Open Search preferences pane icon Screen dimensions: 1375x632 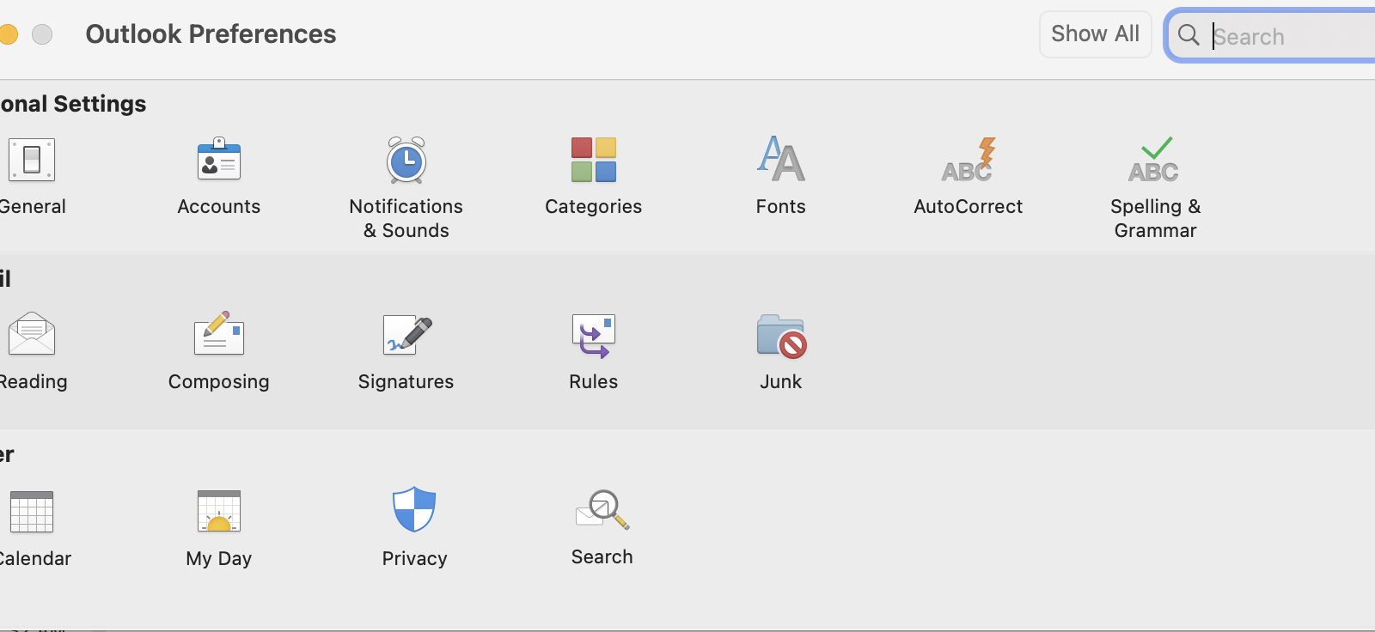coord(602,511)
